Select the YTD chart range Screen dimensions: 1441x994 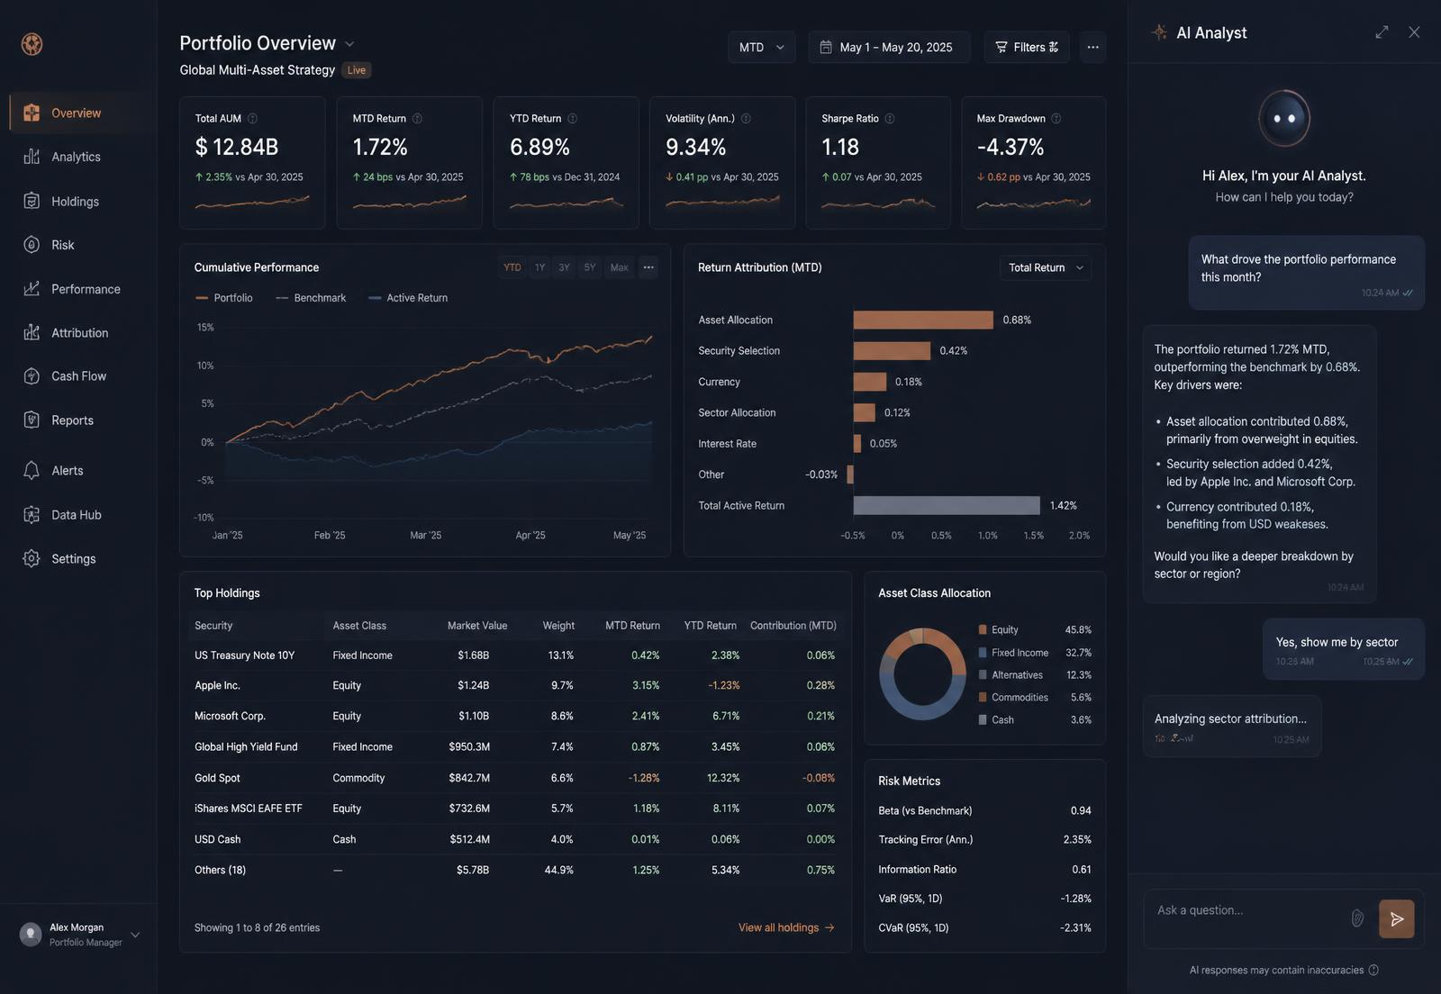coord(512,267)
